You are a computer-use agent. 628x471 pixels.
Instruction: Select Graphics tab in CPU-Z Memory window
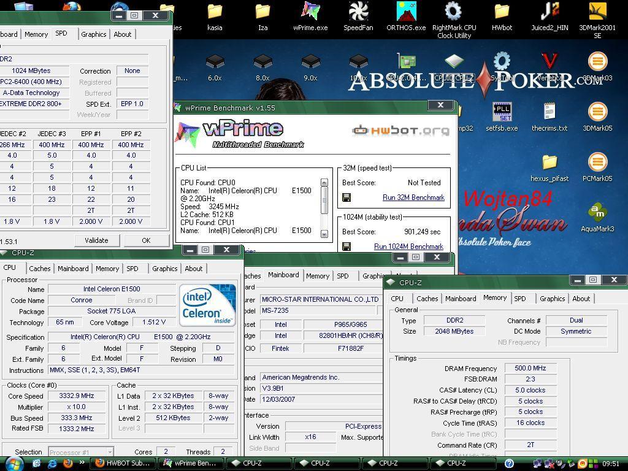pos(553,299)
